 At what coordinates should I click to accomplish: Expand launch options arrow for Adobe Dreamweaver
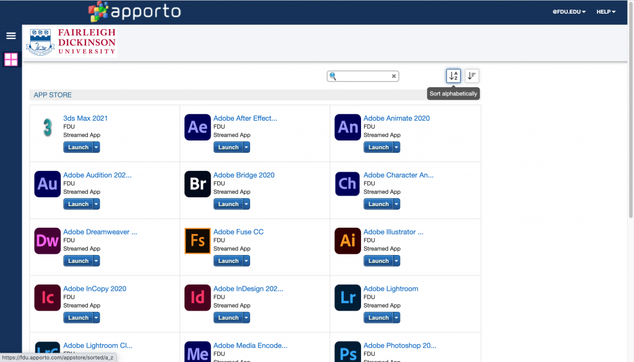(x=96, y=261)
